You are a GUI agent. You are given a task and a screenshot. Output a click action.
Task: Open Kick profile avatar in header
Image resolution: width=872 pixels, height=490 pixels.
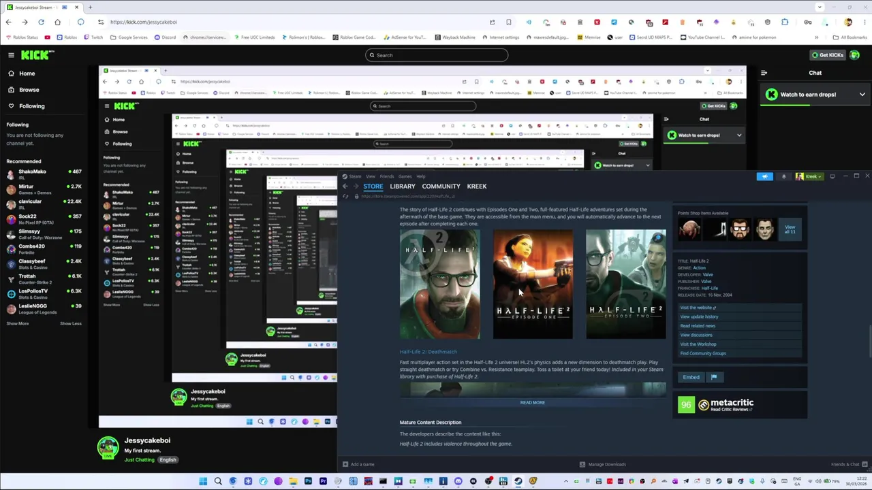tap(855, 55)
